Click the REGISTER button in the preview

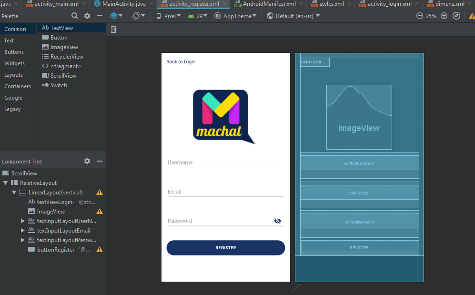click(225, 247)
